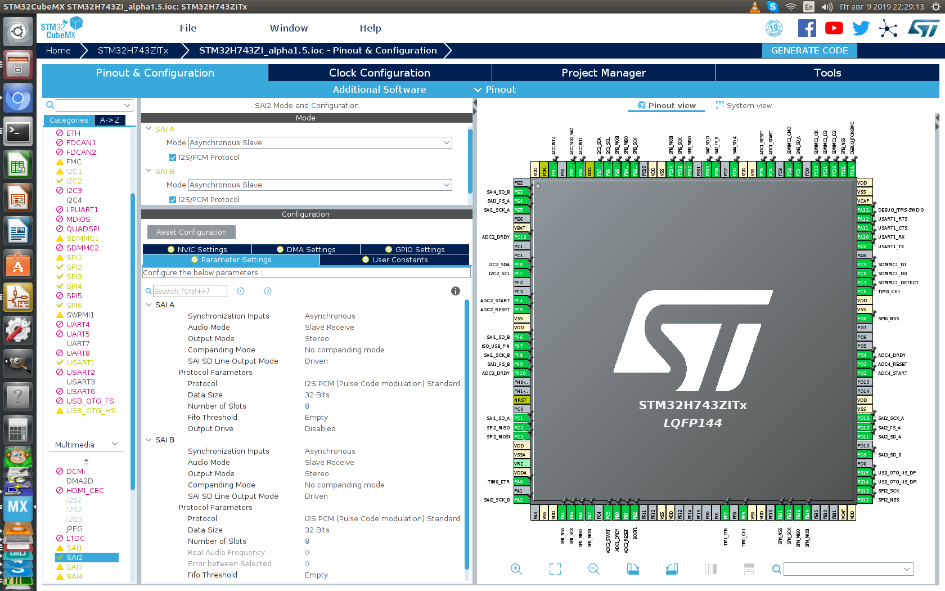Click the Reset Configuration button
Viewport: 945px width, 591px height.
pos(191,232)
